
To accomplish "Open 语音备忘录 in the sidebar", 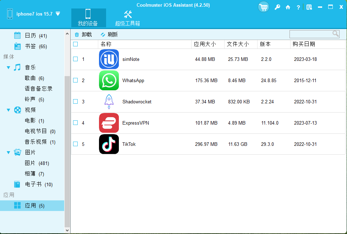I will point(39,89).
